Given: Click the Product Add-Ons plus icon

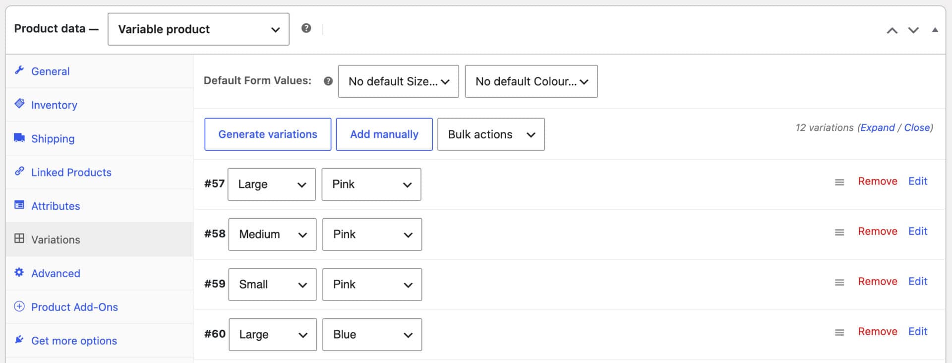Looking at the screenshot, I should click(19, 306).
